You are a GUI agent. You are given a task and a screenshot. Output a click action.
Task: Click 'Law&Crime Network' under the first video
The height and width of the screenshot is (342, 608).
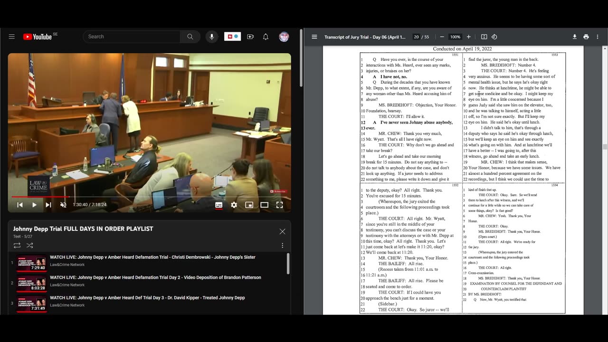pyautogui.click(x=67, y=265)
